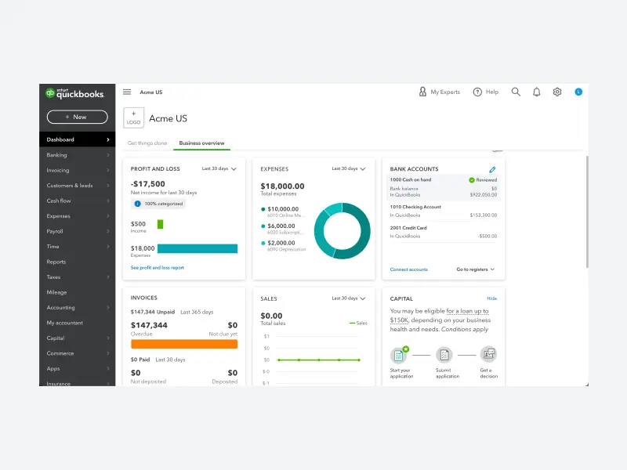The width and height of the screenshot is (627, 470).
Task: Click the teal Expenses bar
Action: [x=198, y=248]
